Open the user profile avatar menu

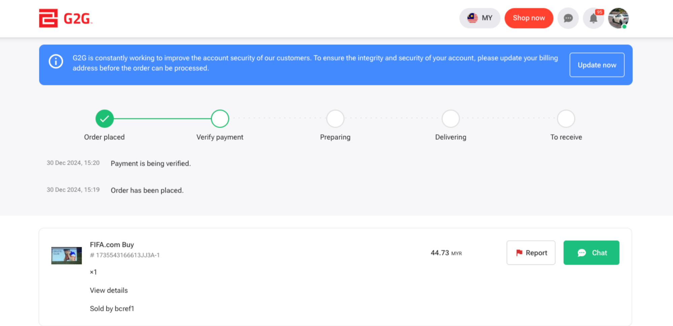point(618,18)
